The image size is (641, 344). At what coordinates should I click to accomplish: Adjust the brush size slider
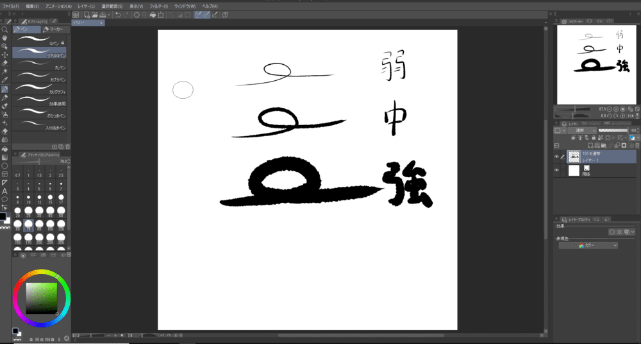click(x=35, y=161)
